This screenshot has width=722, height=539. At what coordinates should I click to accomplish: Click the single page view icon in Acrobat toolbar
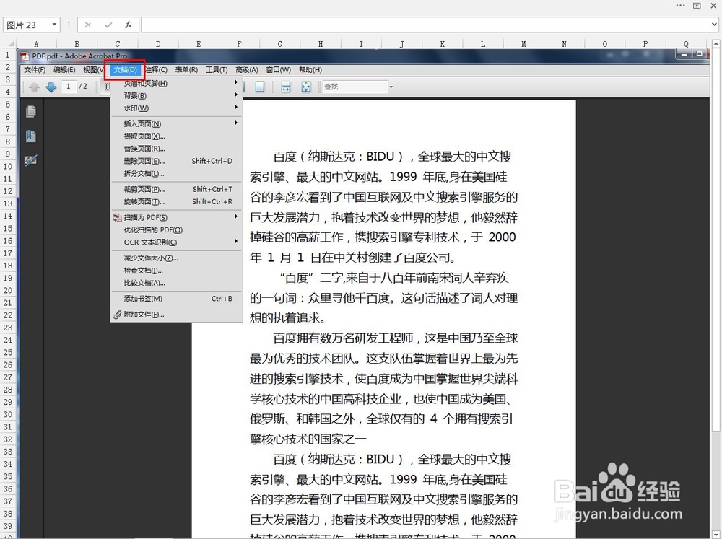point(260,87)
